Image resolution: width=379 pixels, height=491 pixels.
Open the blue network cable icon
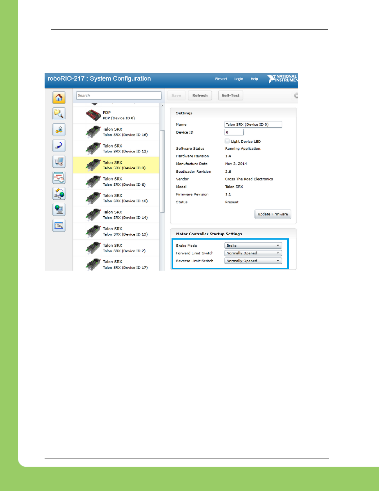tap(59, 145)
